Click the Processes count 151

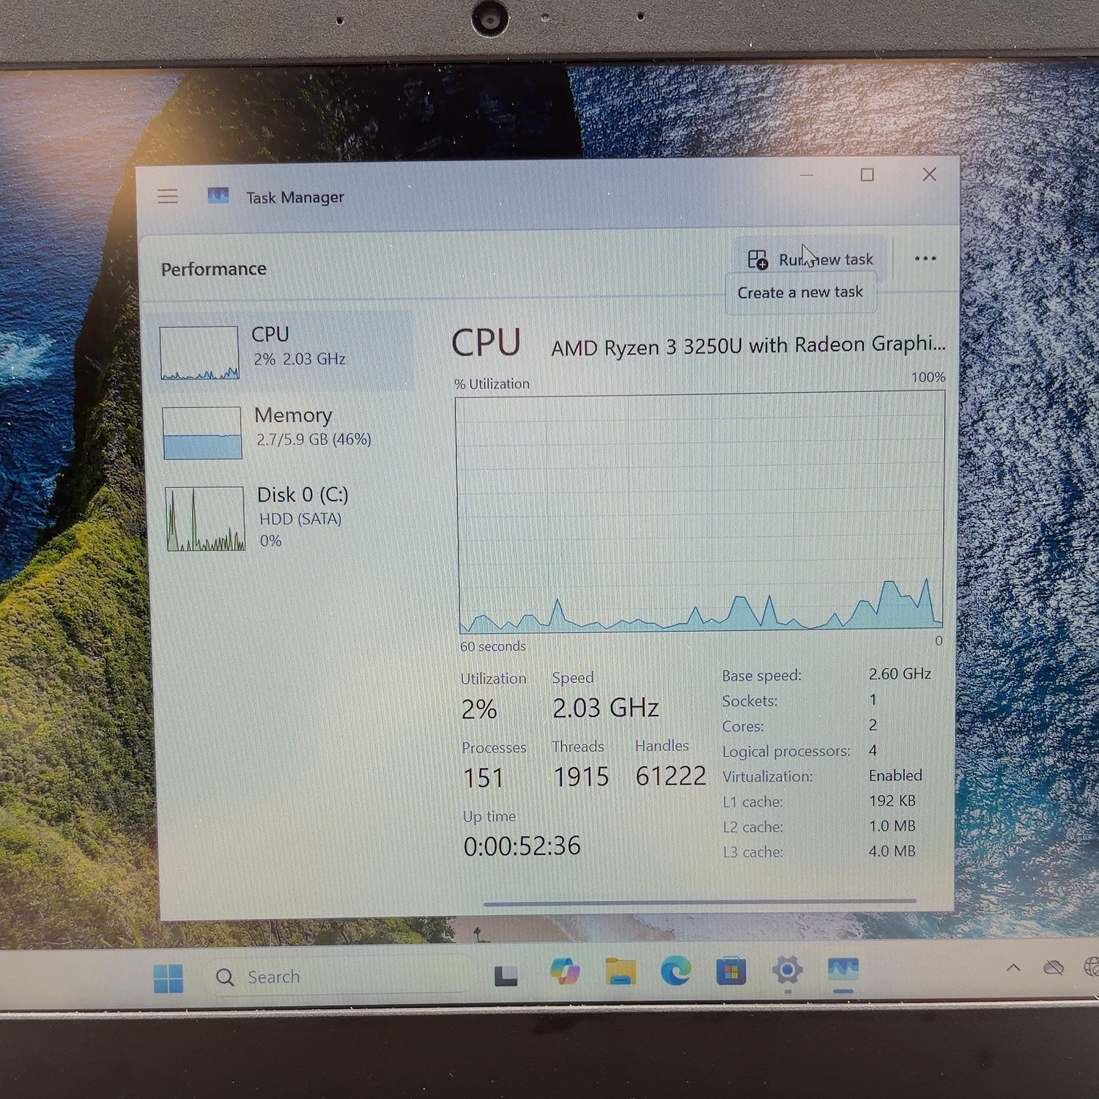point(483,778)
